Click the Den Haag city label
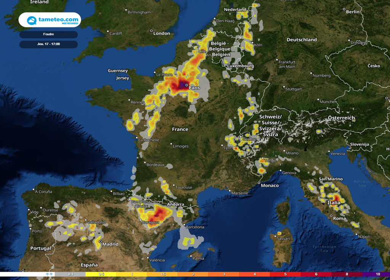The height and width of the screenshot is (280, 390). pos(225,21)
